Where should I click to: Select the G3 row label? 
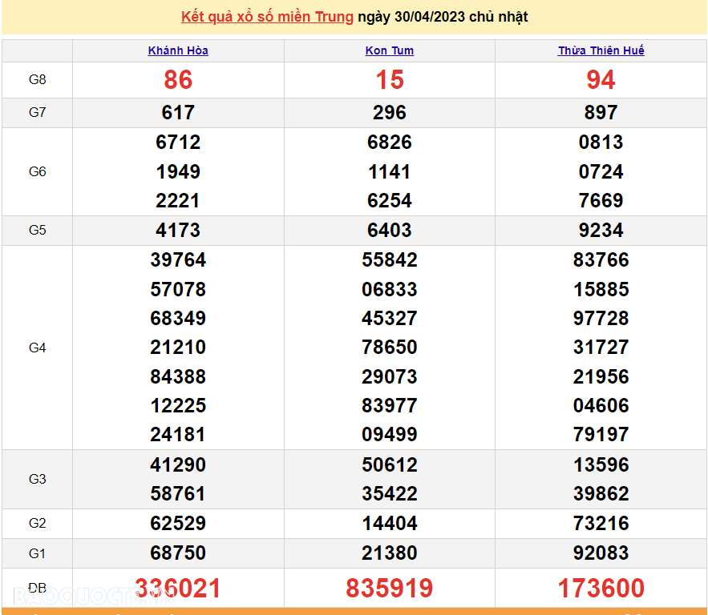[37, 479]
